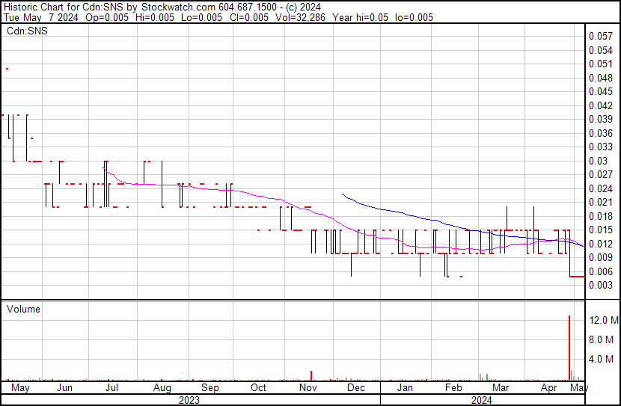Click the Oct month label

[x=258, y=388]
